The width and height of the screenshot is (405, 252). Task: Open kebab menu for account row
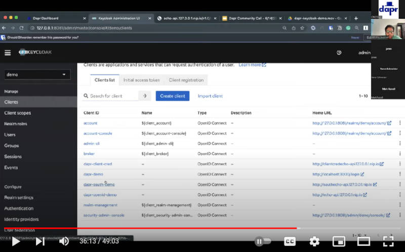(x=400, y=123)
